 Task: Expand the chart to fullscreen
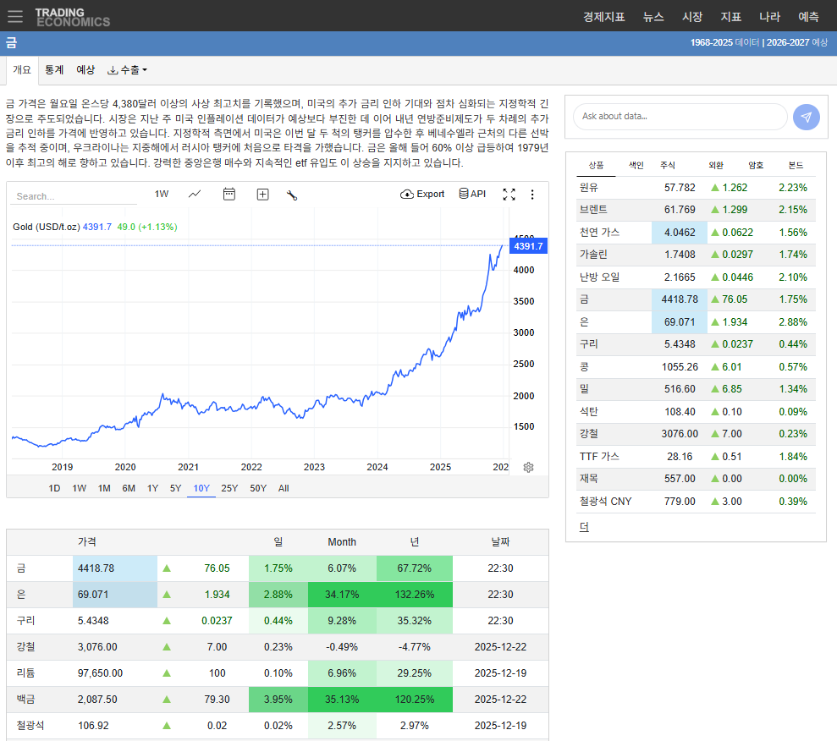(509, 194)
